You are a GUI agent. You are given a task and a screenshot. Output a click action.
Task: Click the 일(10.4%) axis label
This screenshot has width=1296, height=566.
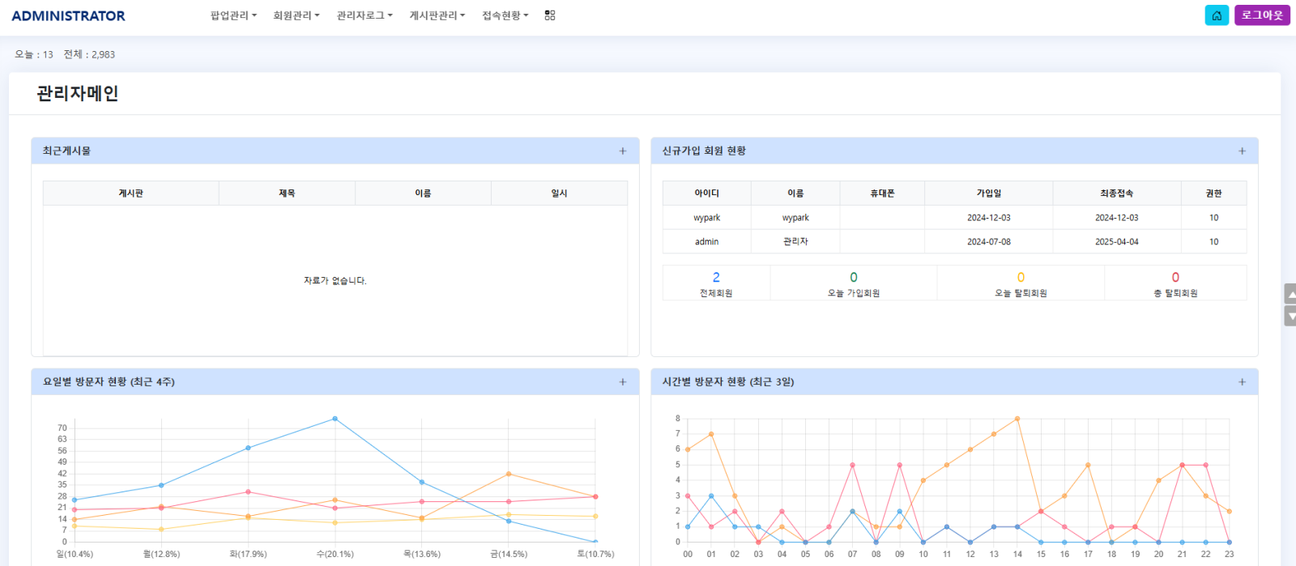tap(75, 554)
